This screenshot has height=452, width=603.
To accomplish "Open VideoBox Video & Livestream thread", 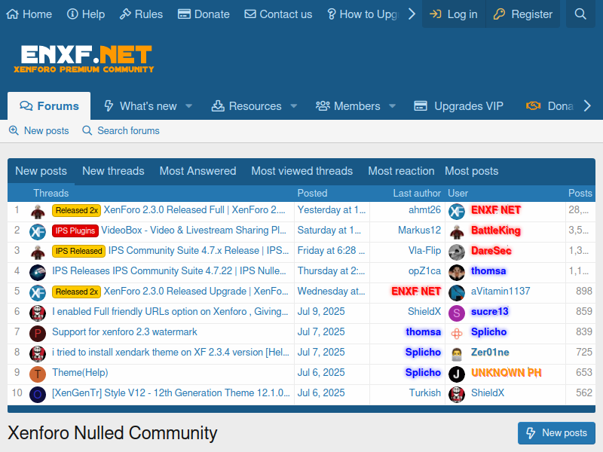I will [194, 231].
